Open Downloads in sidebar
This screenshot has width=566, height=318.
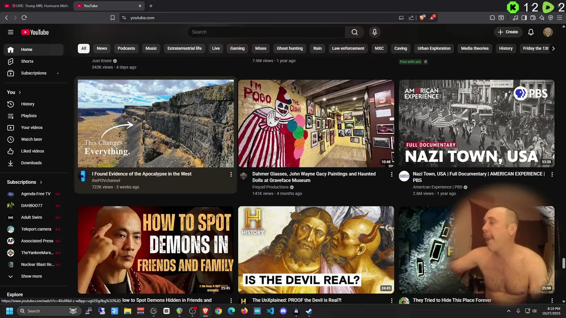point(34,163)
